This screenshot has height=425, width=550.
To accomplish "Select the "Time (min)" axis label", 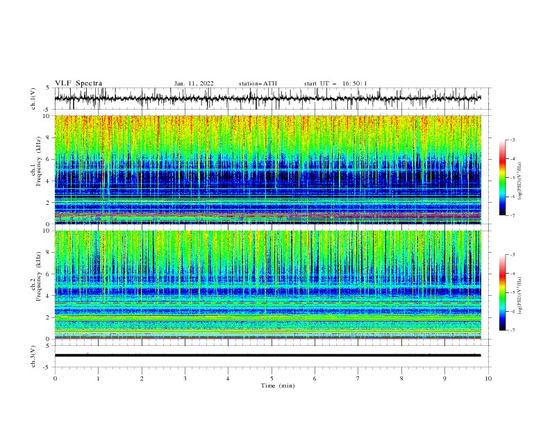I will coord(278,385).
